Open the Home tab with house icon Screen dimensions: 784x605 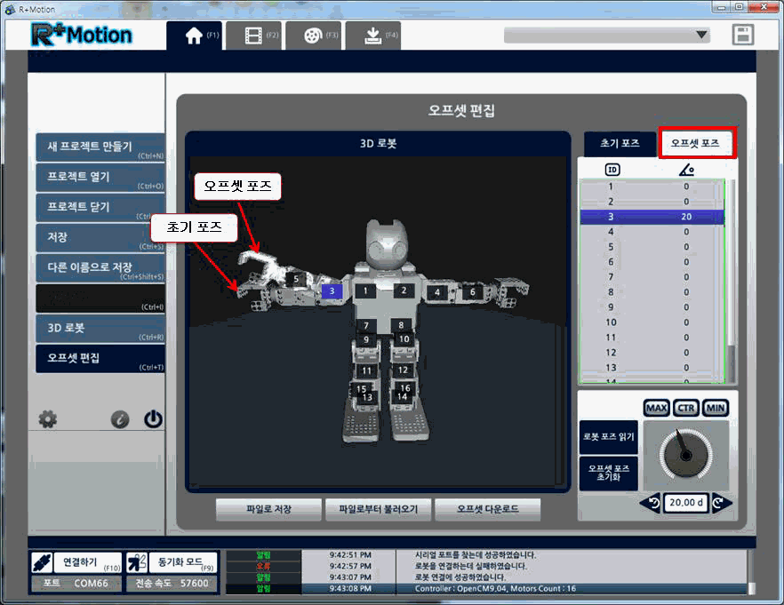coord(194,36)
